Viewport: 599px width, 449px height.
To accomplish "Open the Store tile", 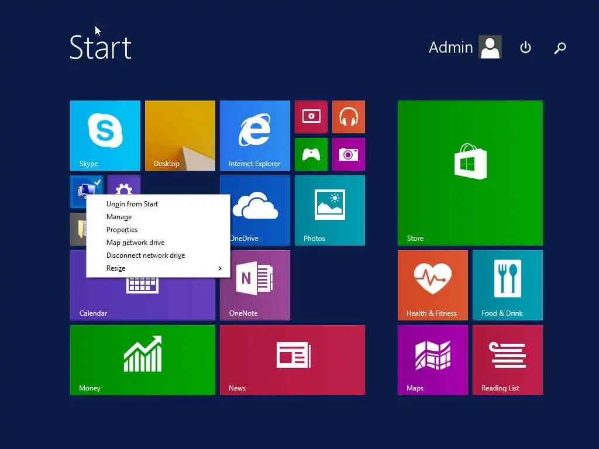I will 470,173.
